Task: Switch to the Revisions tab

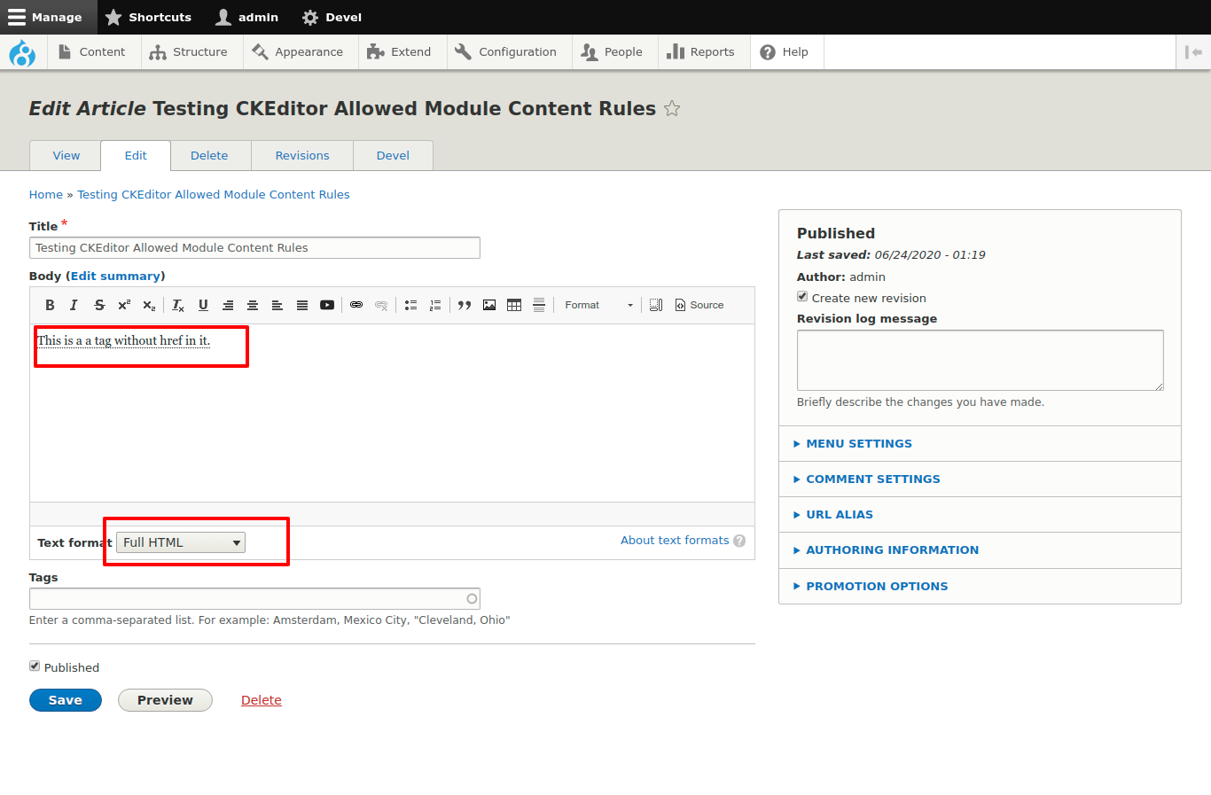Action: click(301, 155)
